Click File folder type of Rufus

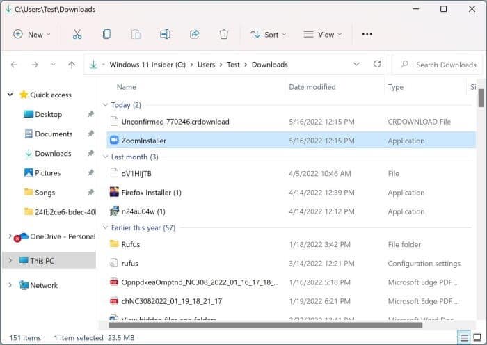click(404, 244)
